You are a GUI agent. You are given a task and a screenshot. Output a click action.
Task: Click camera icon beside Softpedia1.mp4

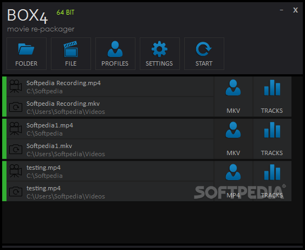16,129
